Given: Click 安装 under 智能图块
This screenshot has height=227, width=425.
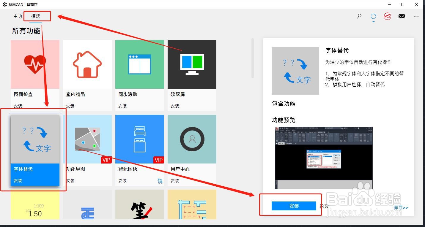Looking at the screenshot, I should [x=122, y=181].
